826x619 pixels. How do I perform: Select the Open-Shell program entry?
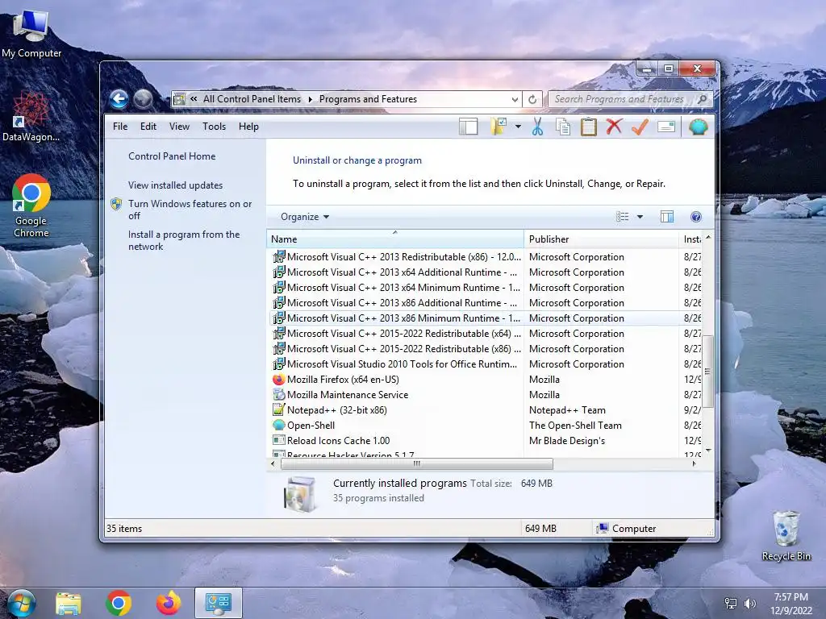pyautogui.click(x=484, y=426)
